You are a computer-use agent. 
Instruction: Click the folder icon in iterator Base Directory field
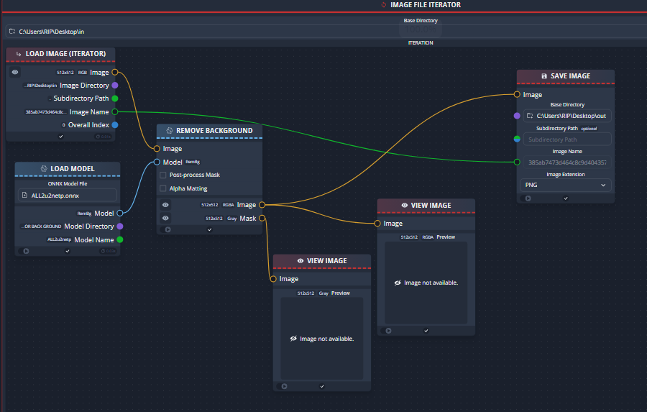[x=12, y=32]
